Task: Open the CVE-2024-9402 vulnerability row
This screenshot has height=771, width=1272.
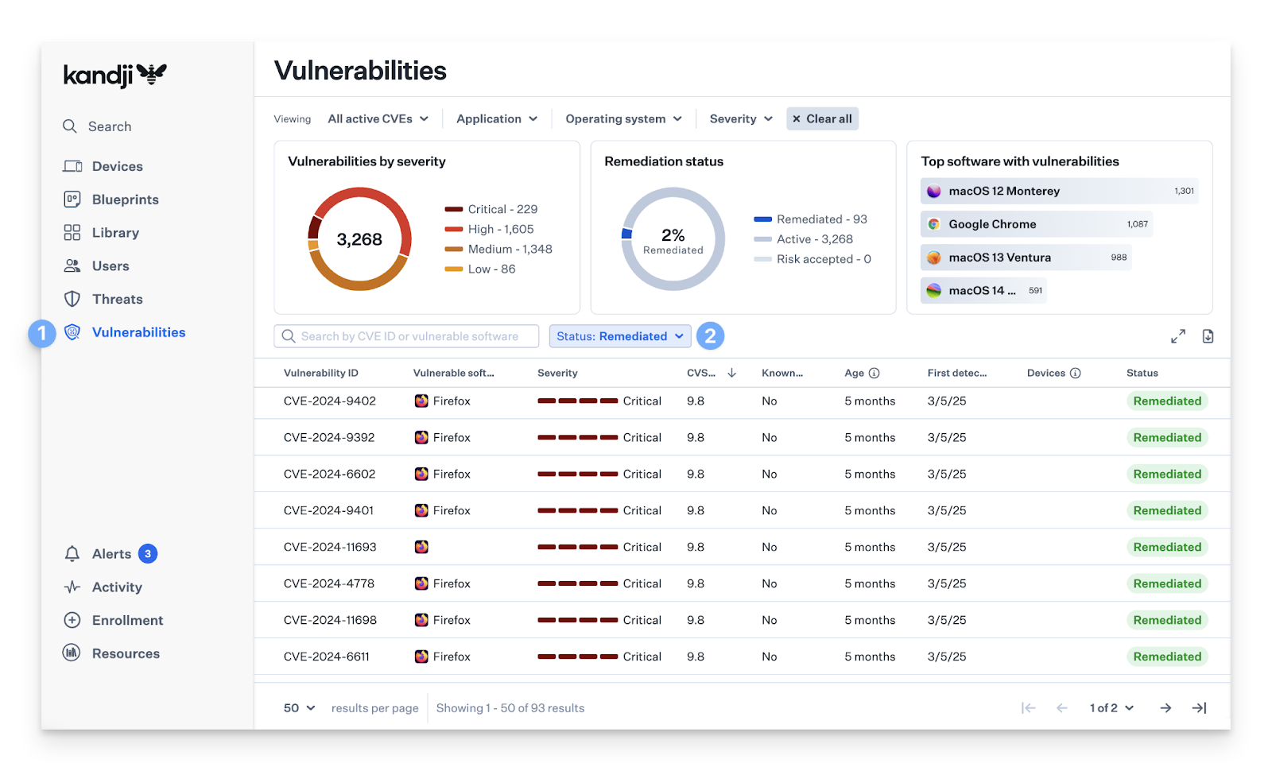Action: pyautogui.click(x=330, y=401)
